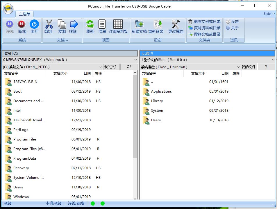277x209 pixels.
Task: Select the Program Files folder
Action: (x=25, y=139)
